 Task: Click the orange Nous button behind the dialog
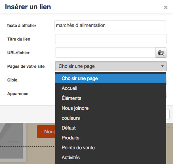click(x=46, y=132)
